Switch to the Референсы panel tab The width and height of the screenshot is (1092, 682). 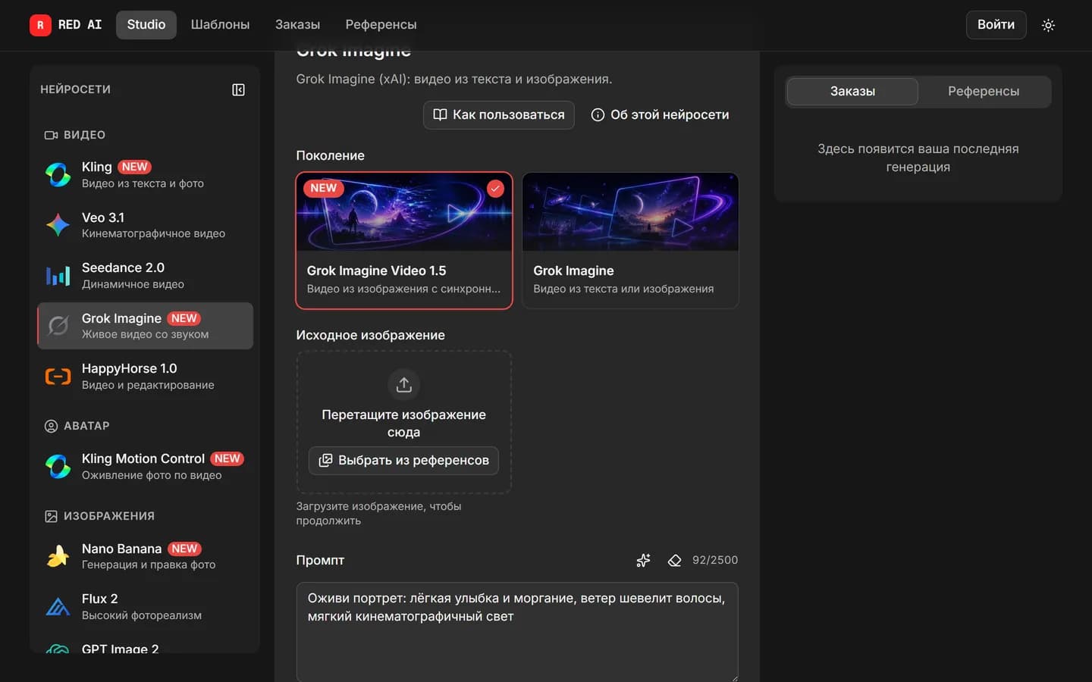984,91
